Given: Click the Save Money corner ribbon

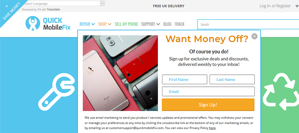Looking at the screenshot, I should click(x=11, y=11).
